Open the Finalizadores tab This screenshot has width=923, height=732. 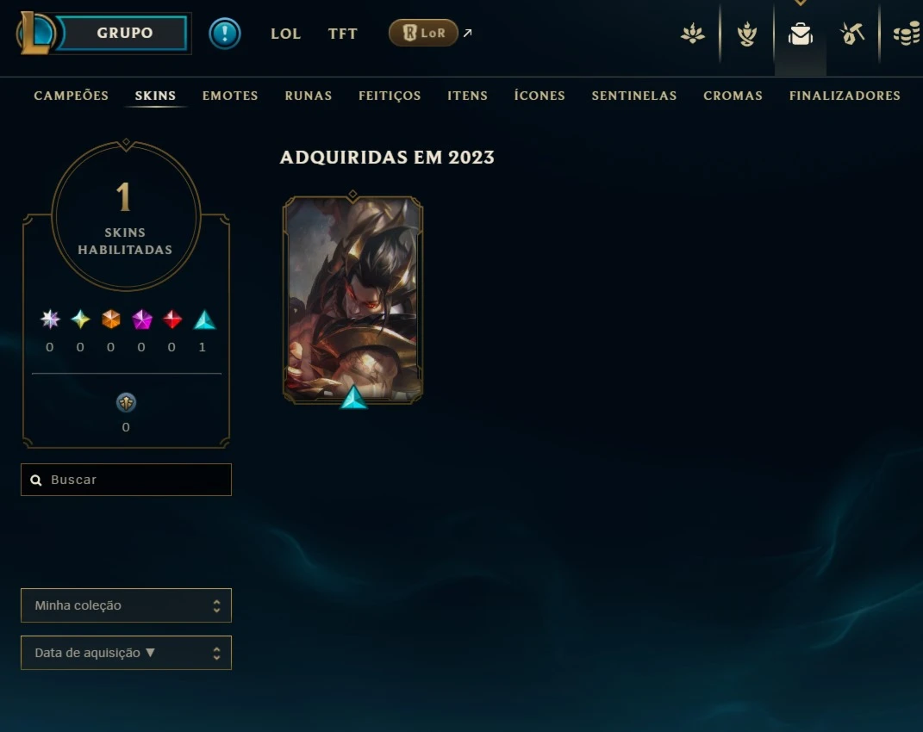pyautogui.click(x=845, y=96)
